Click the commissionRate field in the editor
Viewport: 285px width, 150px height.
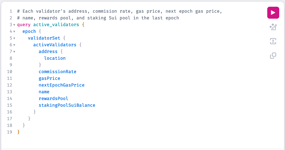point(57,72)
